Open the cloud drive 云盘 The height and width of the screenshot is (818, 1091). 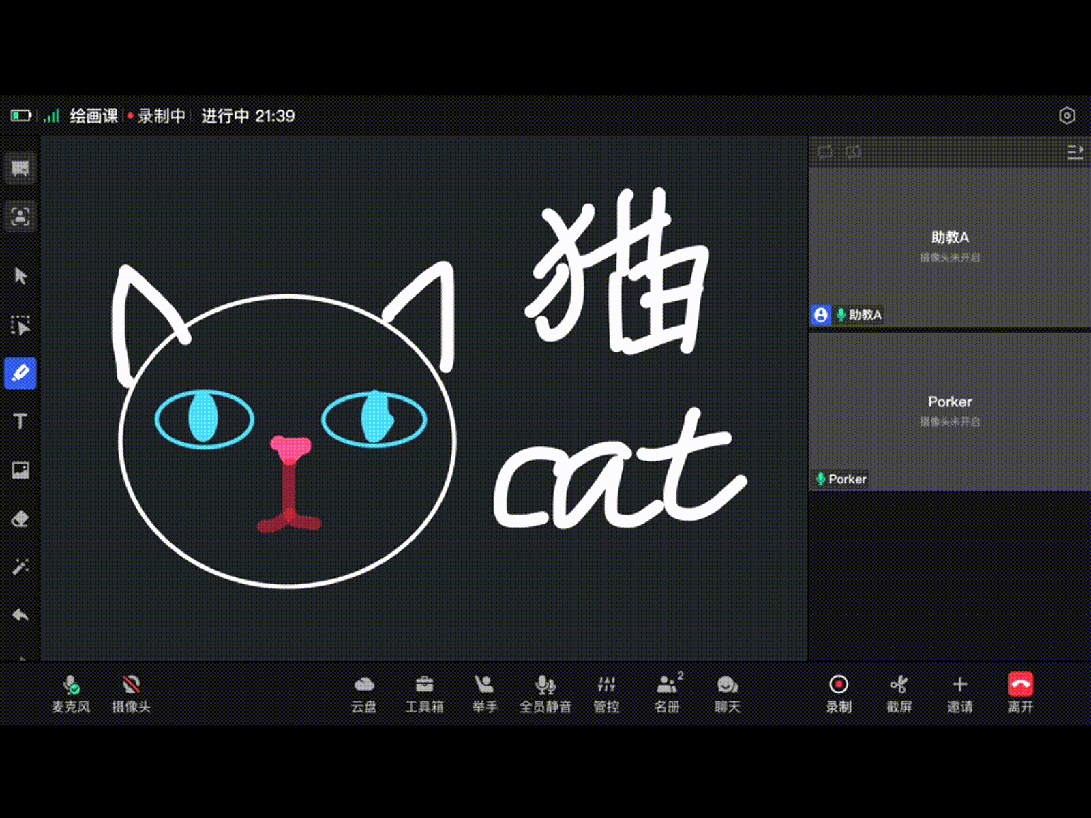click(364, 694)
